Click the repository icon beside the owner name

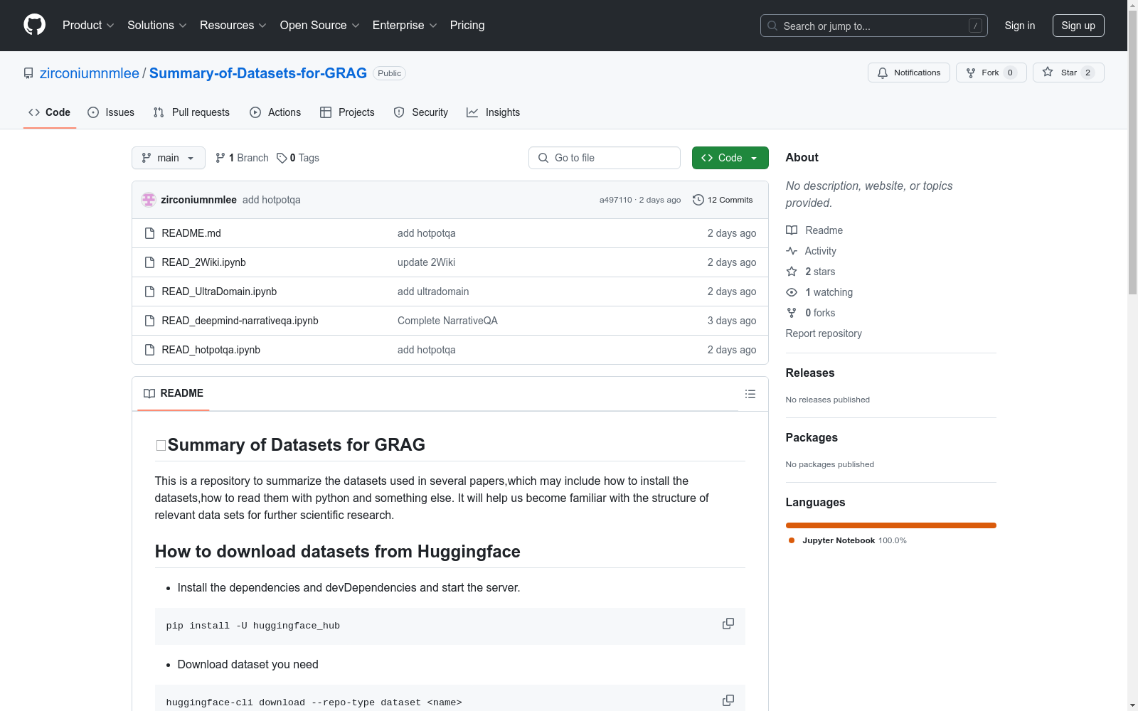pyautogui.click(x=28, y=73)
